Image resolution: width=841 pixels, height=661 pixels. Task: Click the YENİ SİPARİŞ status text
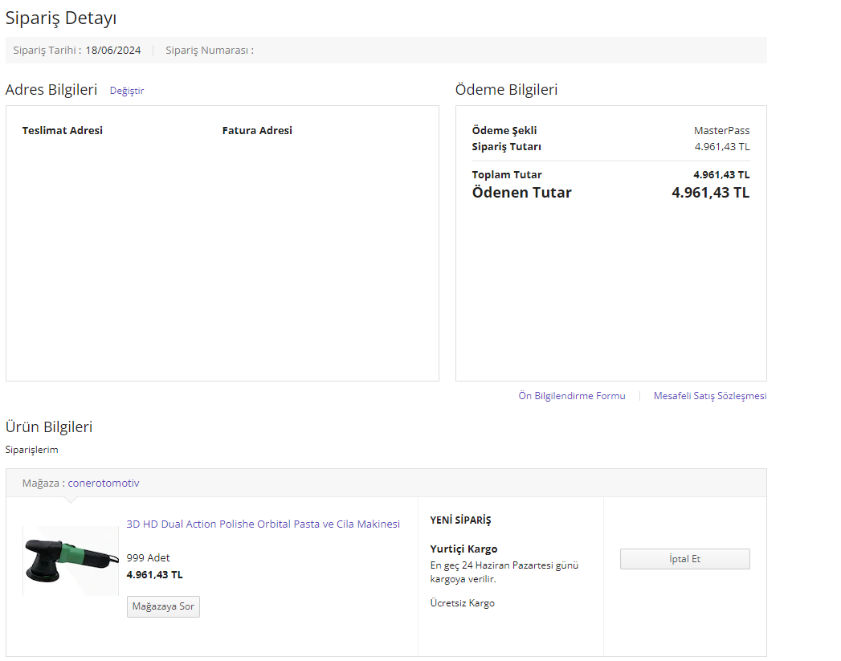pos(460,520)
